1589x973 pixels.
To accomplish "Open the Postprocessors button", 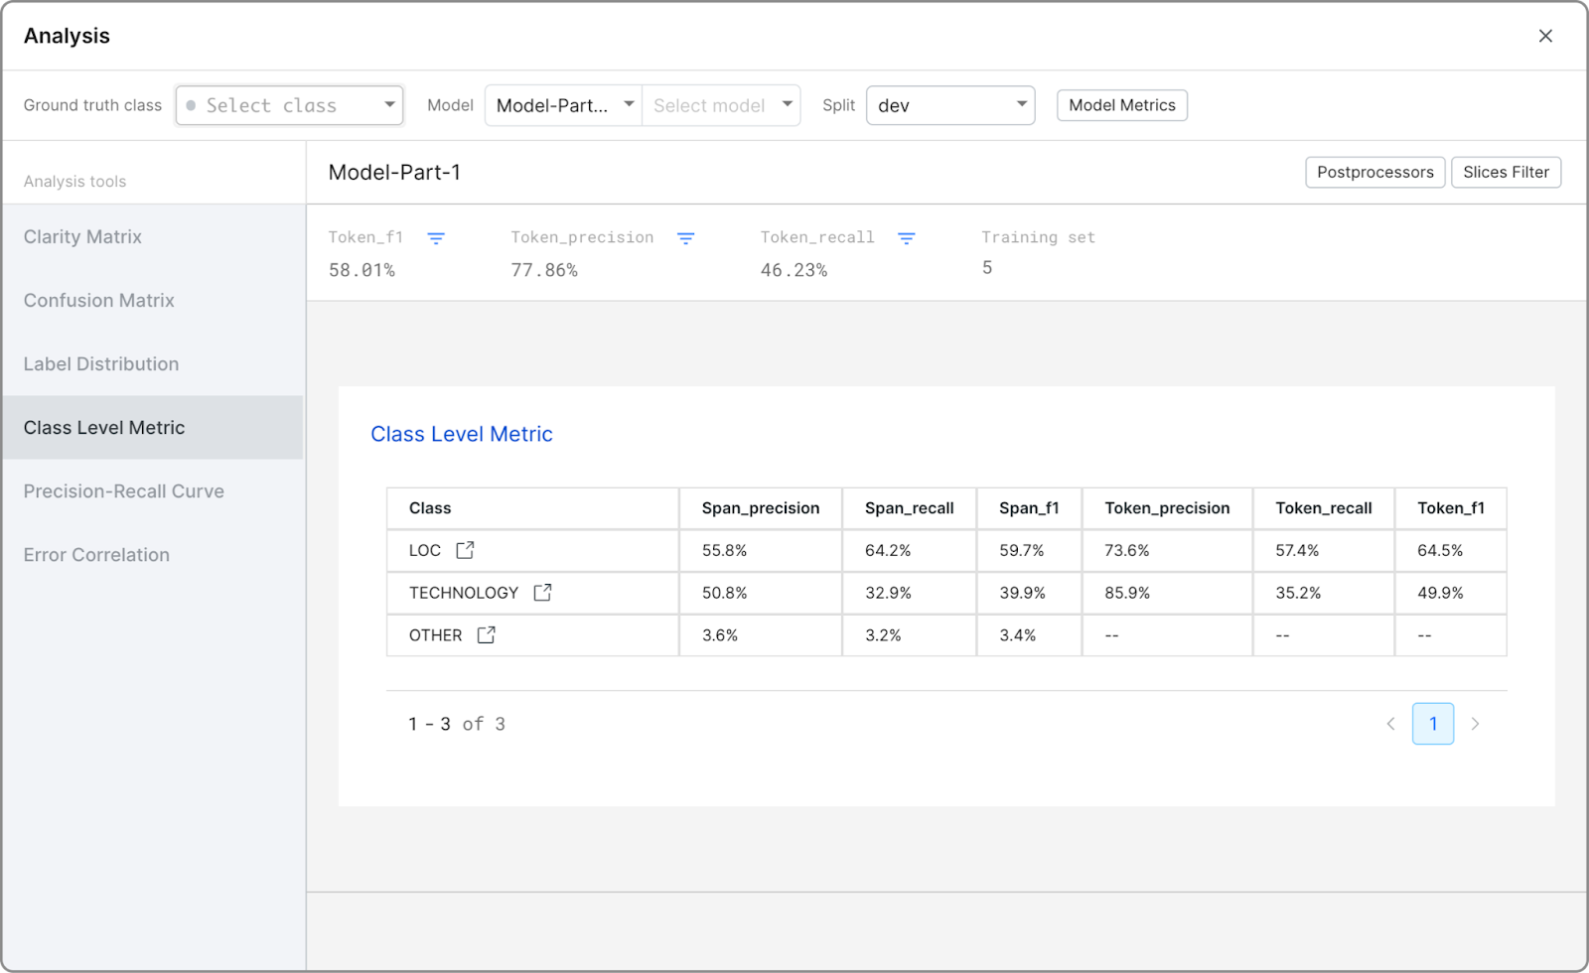I will pyautogui.click(x=1375, y=172).
